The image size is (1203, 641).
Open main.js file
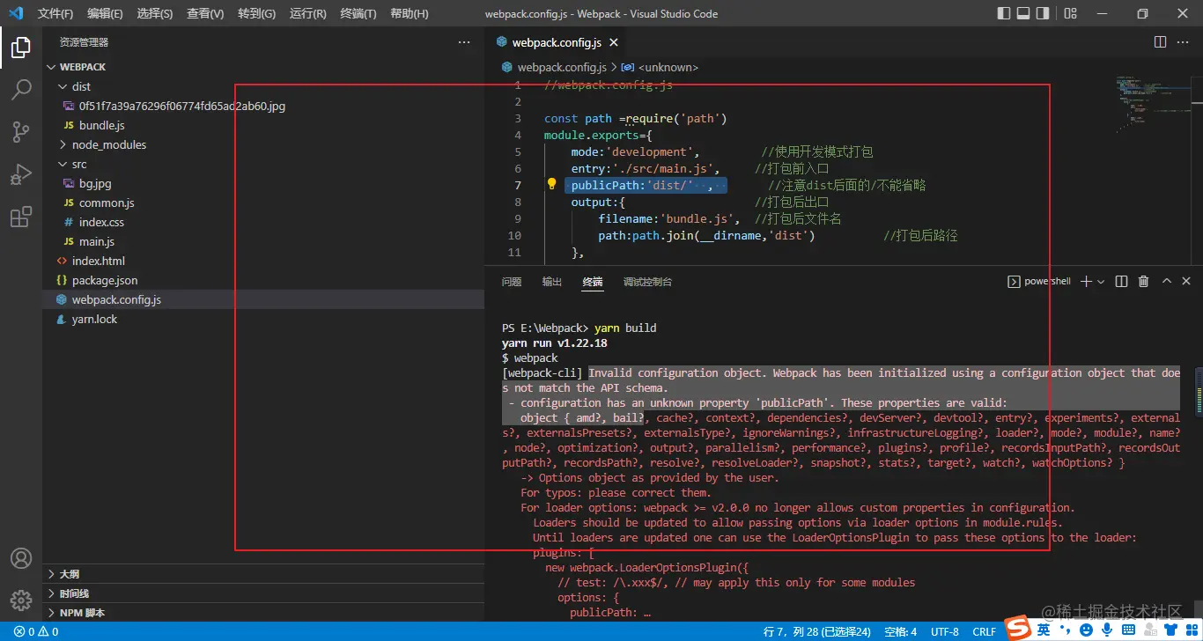click(x=263, y=241)
